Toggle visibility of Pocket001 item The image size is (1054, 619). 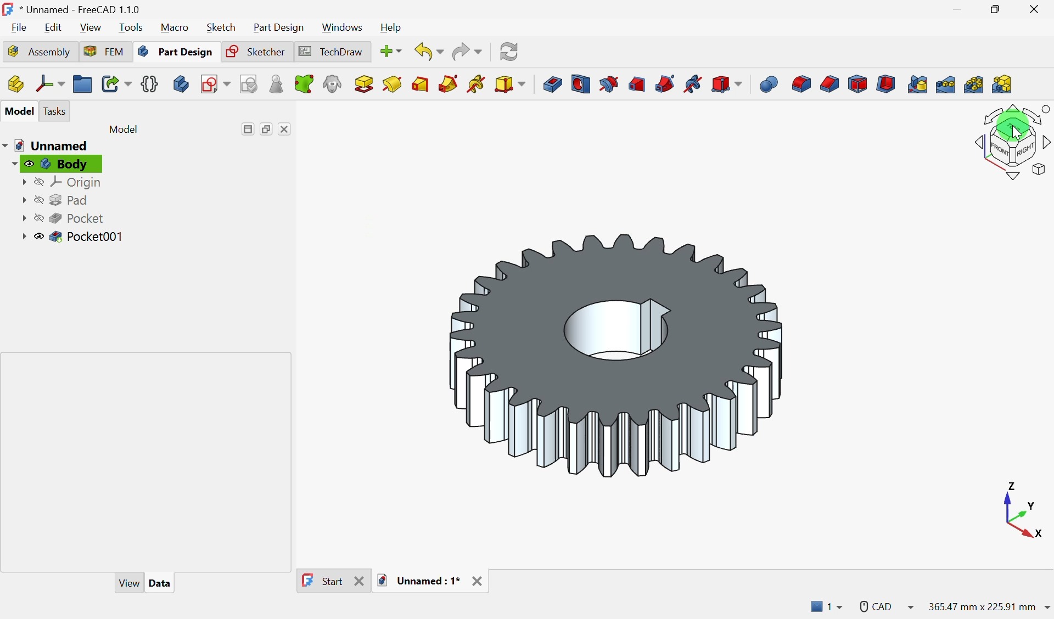pos(39,237)
